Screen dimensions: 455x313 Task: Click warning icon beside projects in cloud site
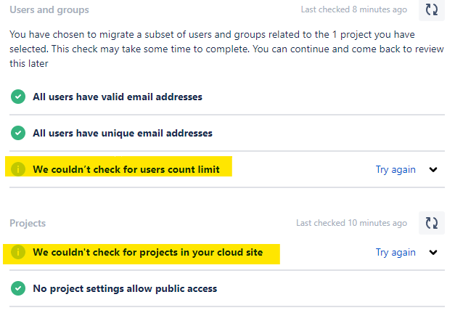coord(18,252)
